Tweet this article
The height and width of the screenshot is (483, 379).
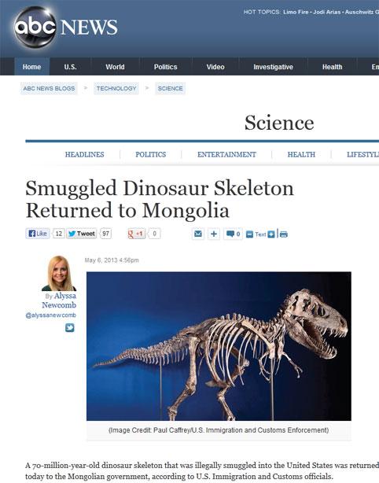[x=82, y=234]
